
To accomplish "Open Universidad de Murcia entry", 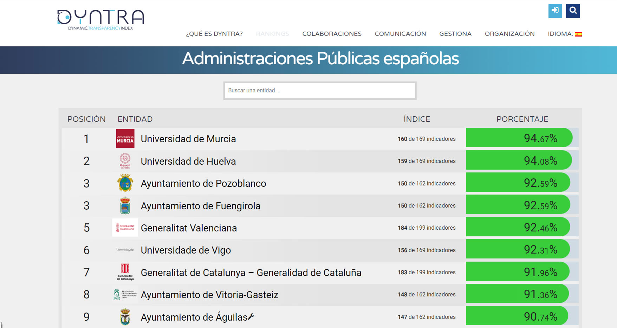I will (x=188, y=139).
